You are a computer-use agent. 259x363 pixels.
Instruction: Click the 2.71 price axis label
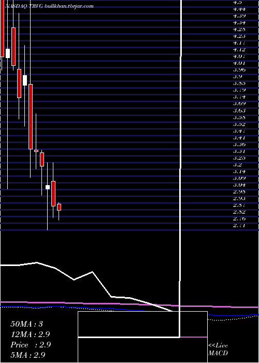click(239, 225)
